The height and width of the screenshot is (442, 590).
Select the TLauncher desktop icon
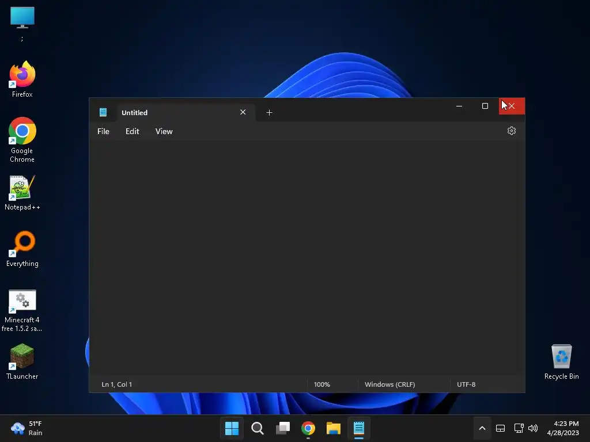point(22,361)
